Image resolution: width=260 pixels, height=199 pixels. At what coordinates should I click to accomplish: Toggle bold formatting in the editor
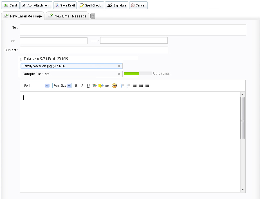pos(76,86)
